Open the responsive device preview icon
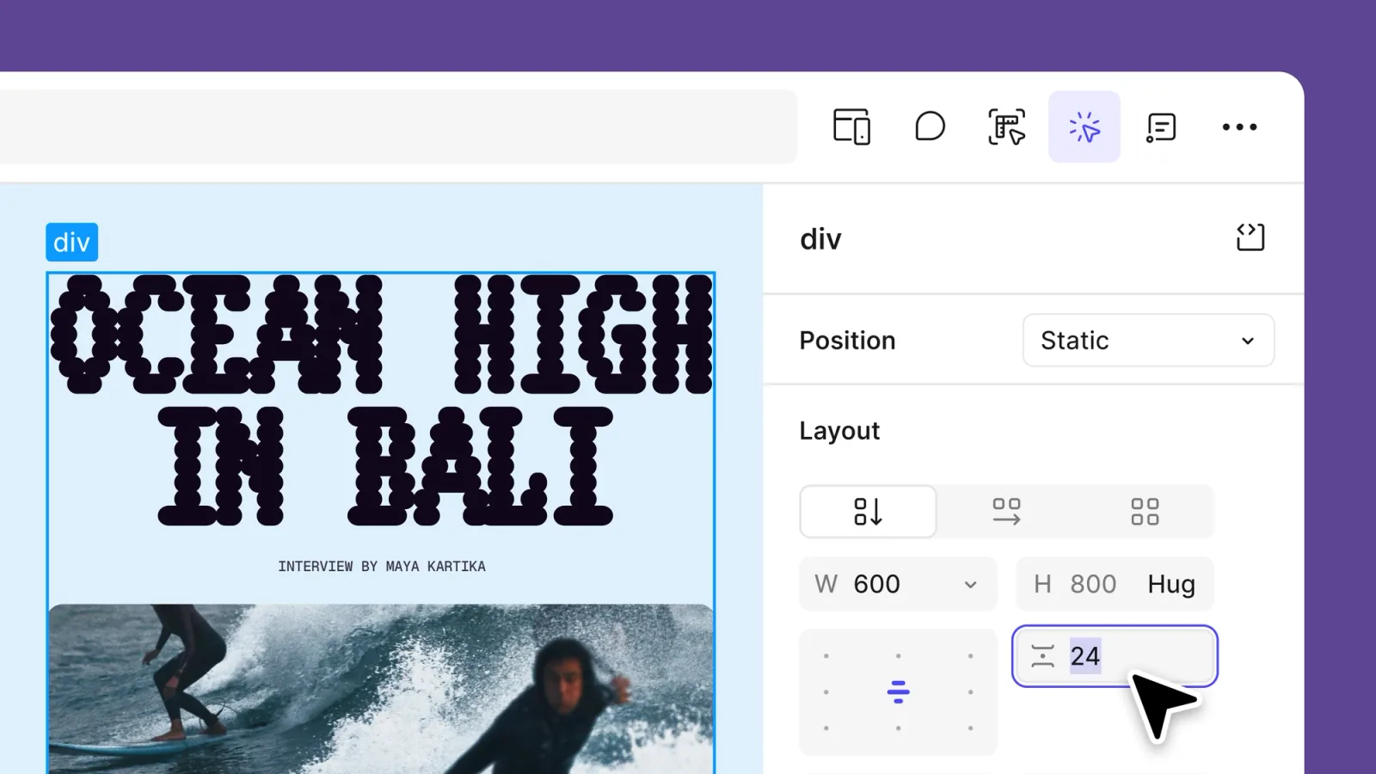1376x774 pixels. [851, 127]
